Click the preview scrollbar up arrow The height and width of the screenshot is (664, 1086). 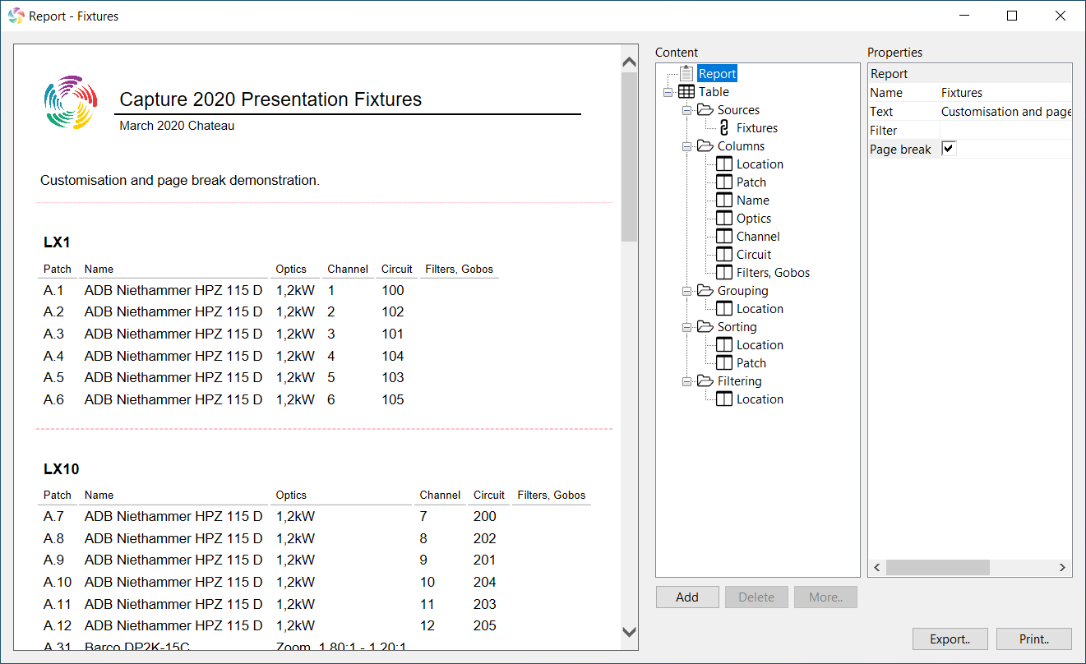(630, 62)
